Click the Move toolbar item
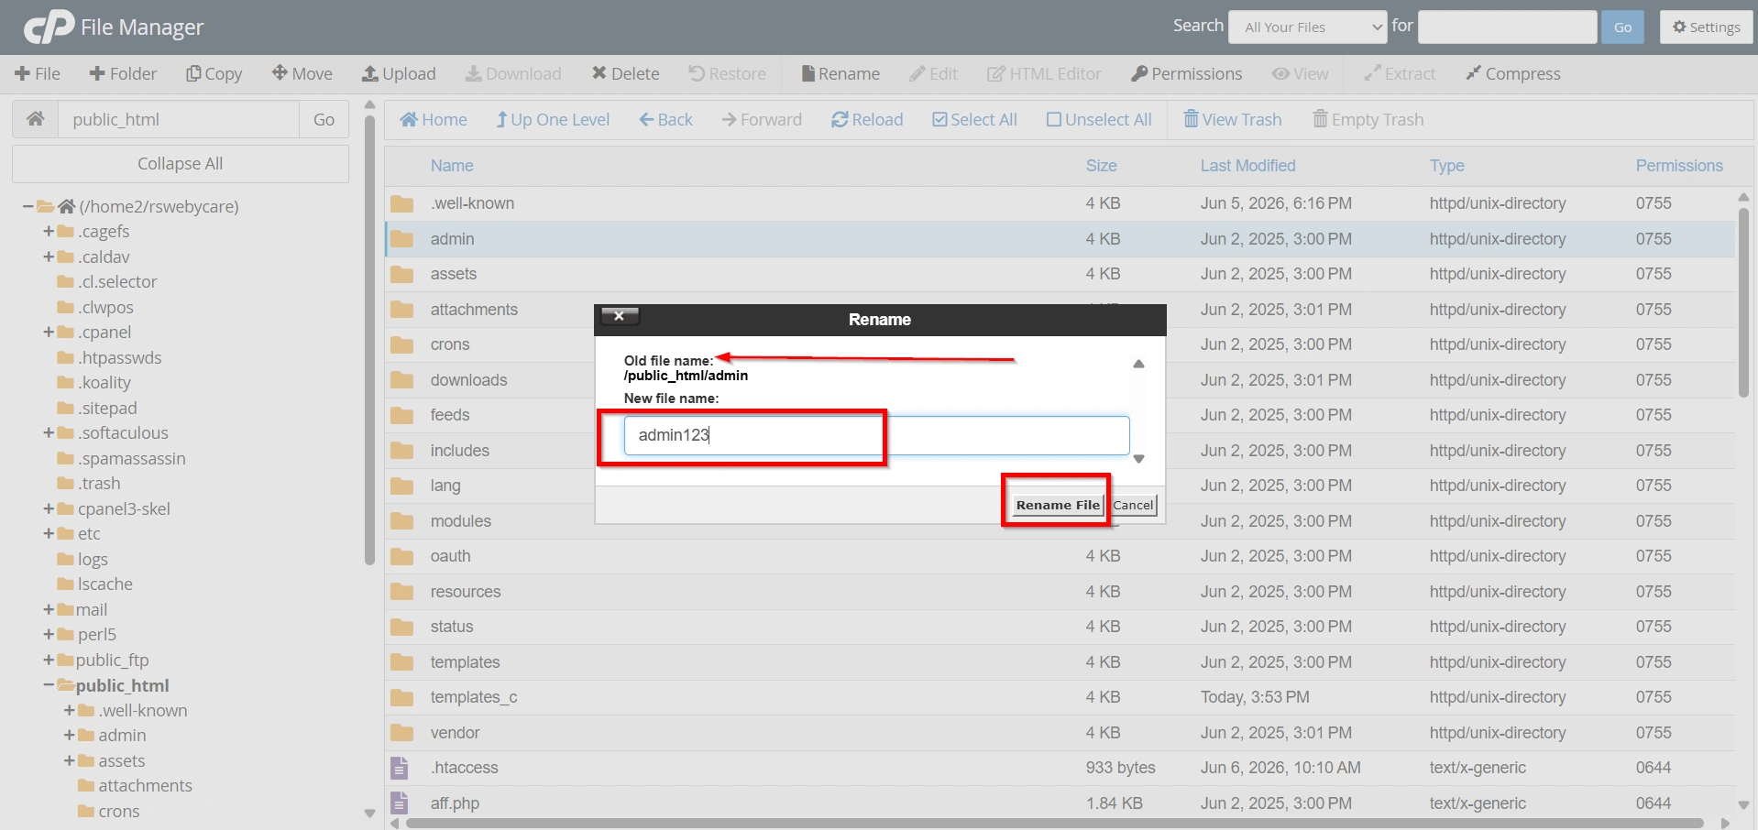 [302, 73]
